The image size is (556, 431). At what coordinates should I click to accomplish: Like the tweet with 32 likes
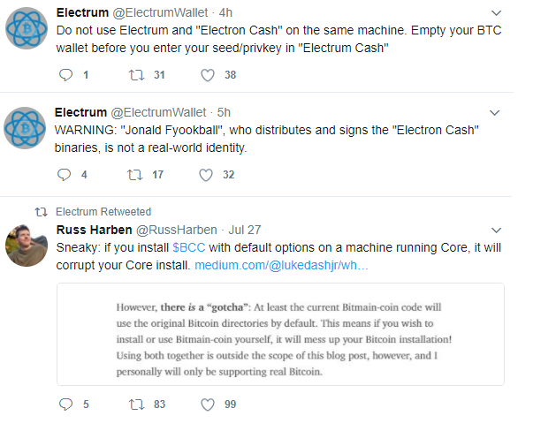208,175
